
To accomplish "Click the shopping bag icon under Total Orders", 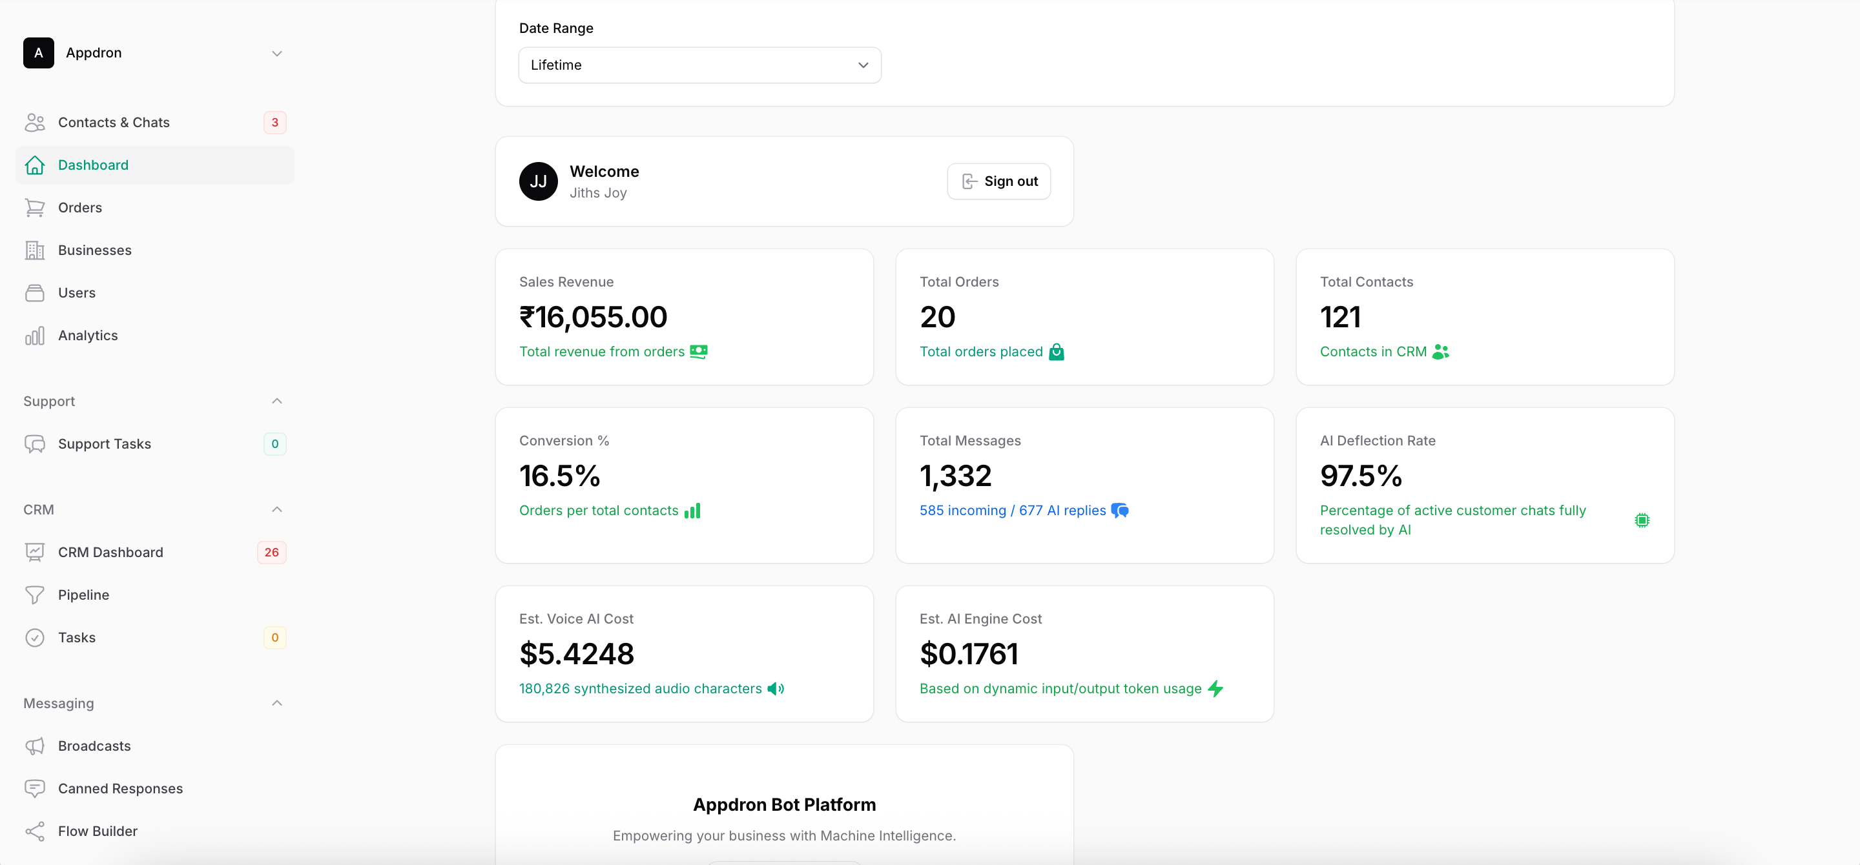I will (x=1057, y=351).
